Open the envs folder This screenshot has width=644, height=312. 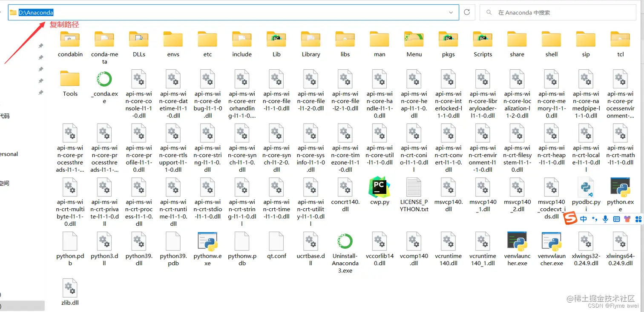(x=173, y=44)
